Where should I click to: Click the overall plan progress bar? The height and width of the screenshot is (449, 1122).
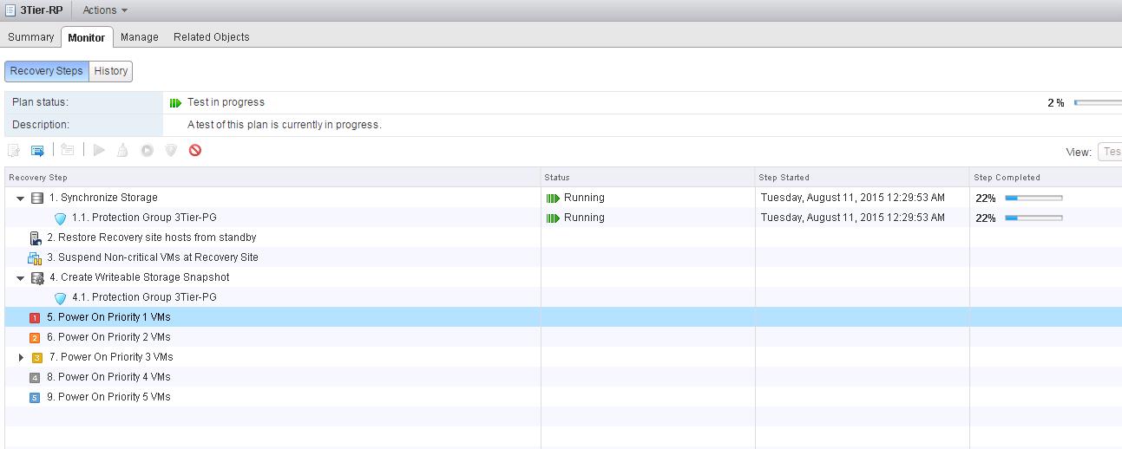pos(1098,102)
